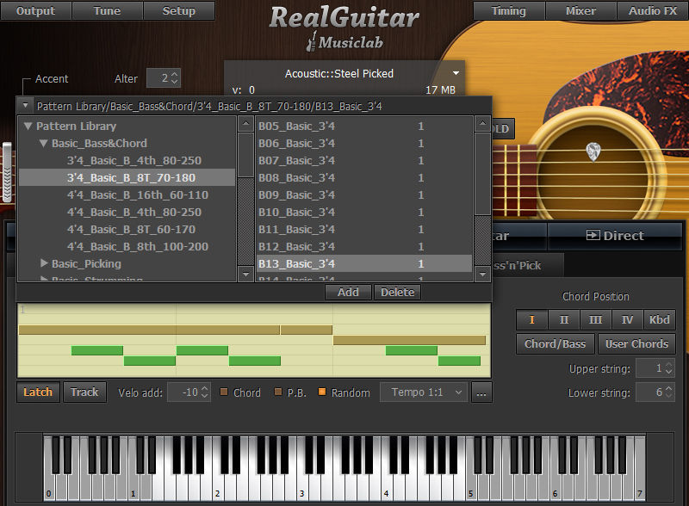Open User Chords
This screenshot has height=506, width=689.
[636, 343]
